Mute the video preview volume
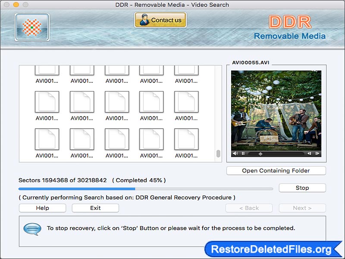Screen dimensions: 345x259 (x=235, y=153)
